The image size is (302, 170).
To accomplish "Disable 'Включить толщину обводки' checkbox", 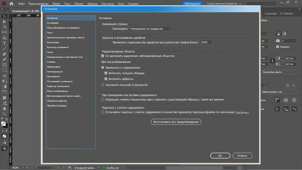I will (x=106, y=73).
